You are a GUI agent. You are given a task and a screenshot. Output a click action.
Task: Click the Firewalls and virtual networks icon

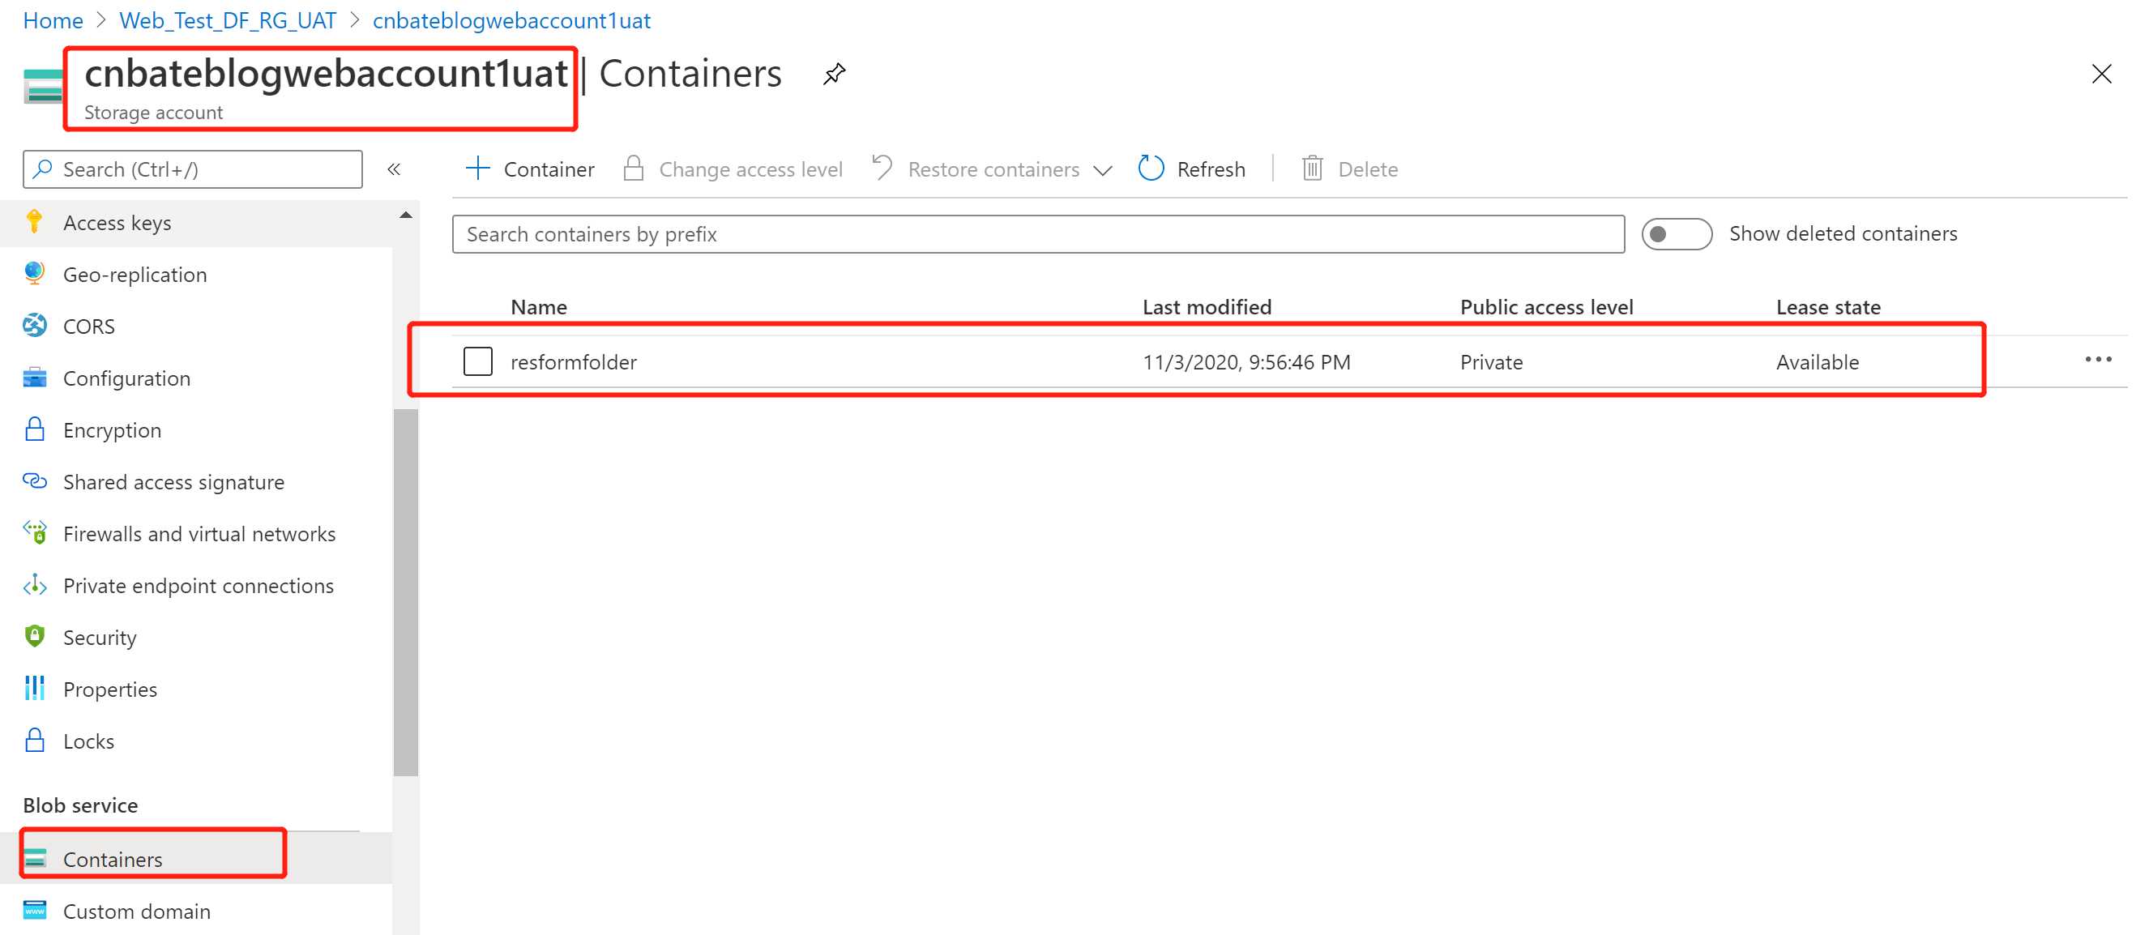click(34, 533)
